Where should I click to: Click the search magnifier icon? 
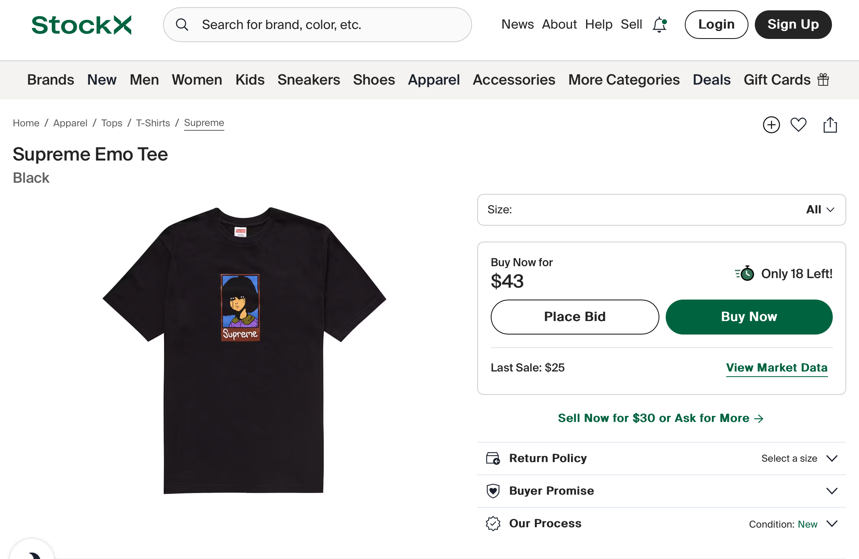(182, 25)
